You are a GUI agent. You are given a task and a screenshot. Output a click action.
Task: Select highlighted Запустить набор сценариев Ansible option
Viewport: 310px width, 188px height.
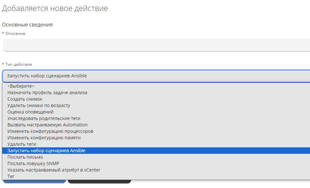coord(46,151)
